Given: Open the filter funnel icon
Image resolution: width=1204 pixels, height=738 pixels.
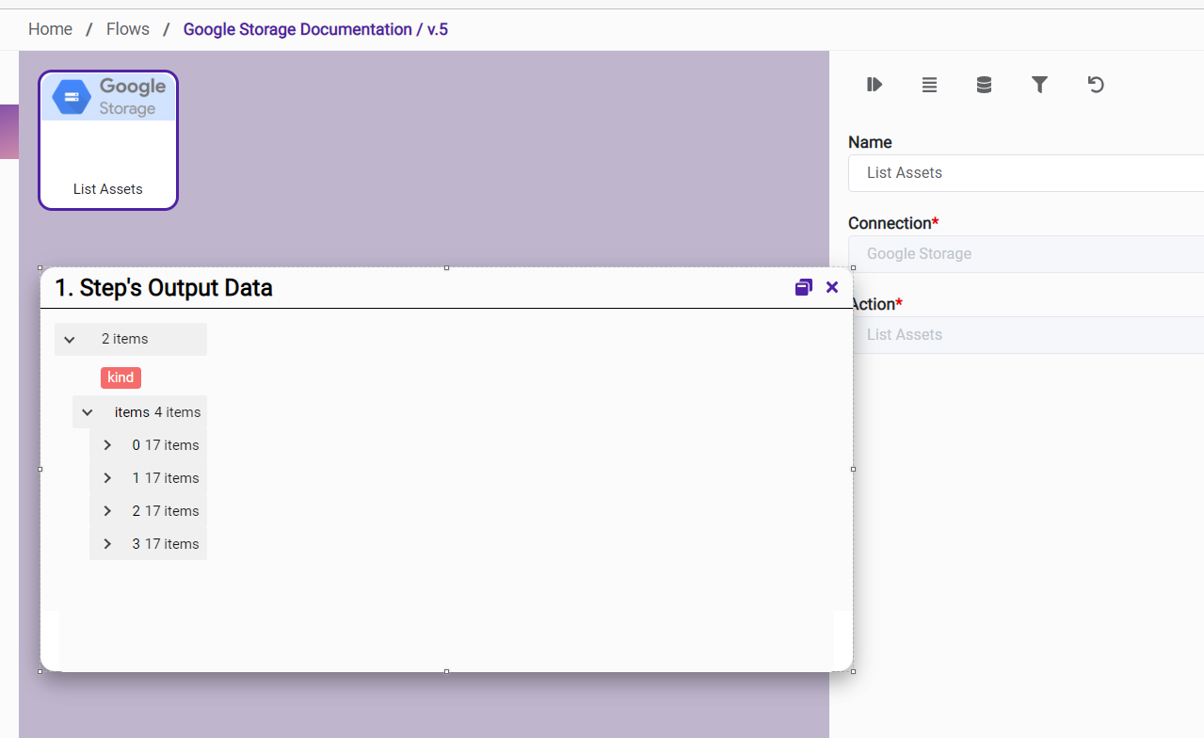Looking at the screenshot, I should pyautogui.click(x=1039, y=85).
